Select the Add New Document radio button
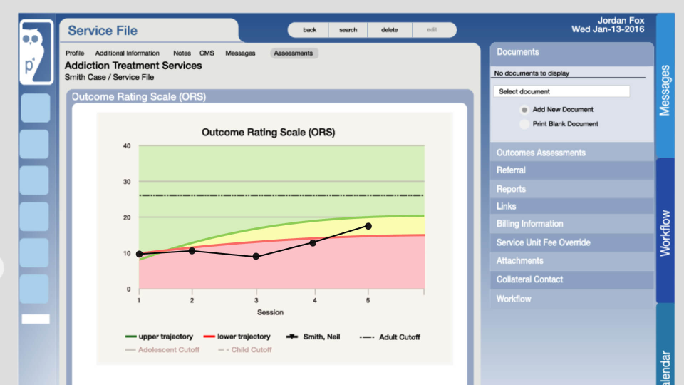This screenshot has height=385, width=684. pos(524,110)
